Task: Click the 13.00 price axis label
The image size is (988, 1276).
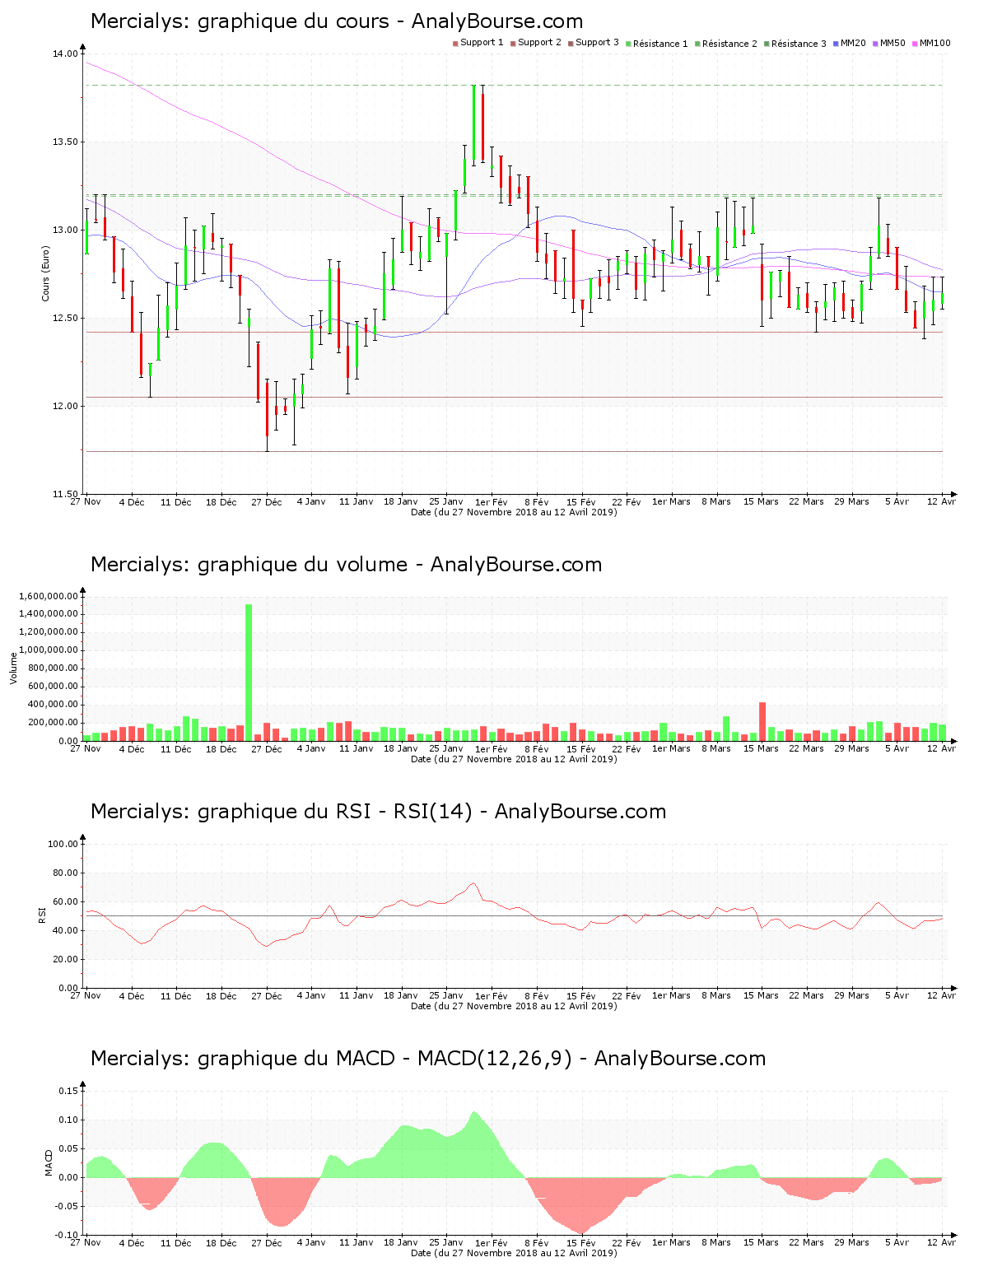Action: click(65, 231)
